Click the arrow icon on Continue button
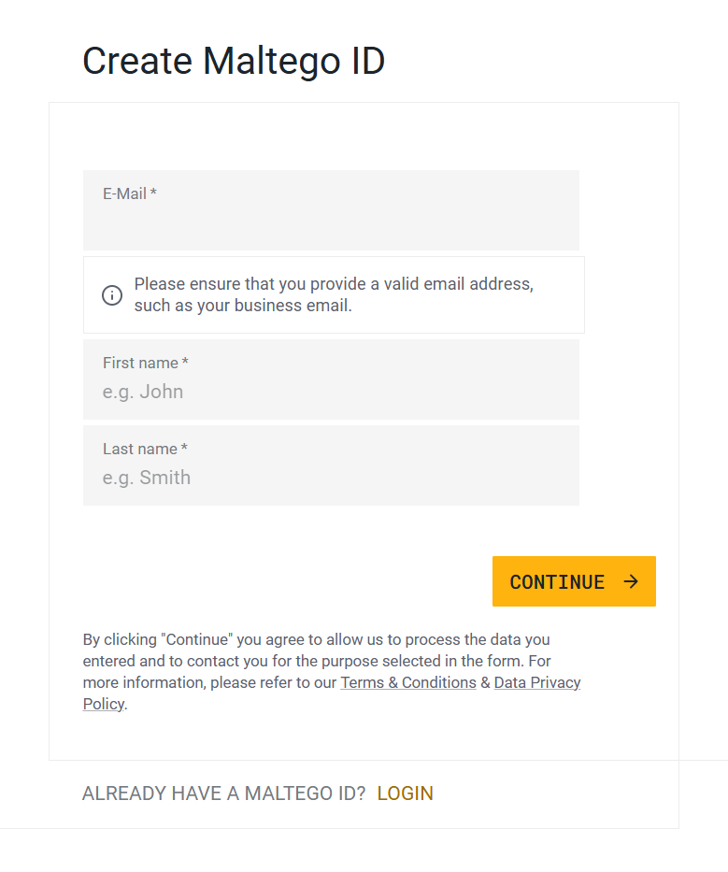The height and width of the screenshot is (872, 728). point(631,581)
